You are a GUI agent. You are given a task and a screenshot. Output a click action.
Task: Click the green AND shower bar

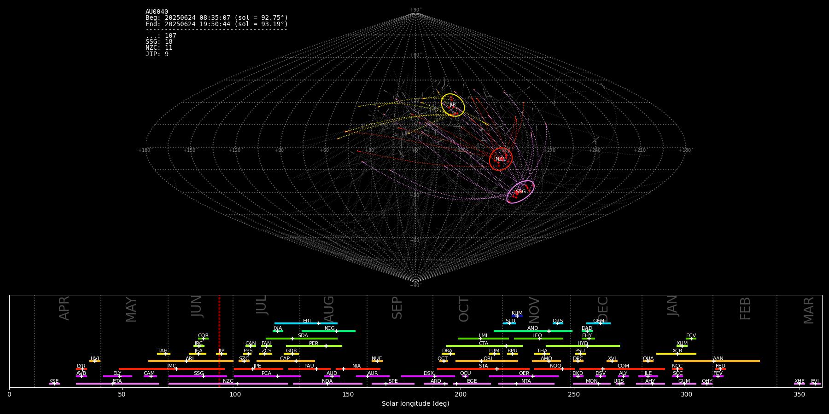pos(533,331)
